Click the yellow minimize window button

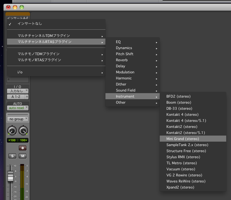pos(15,7)
